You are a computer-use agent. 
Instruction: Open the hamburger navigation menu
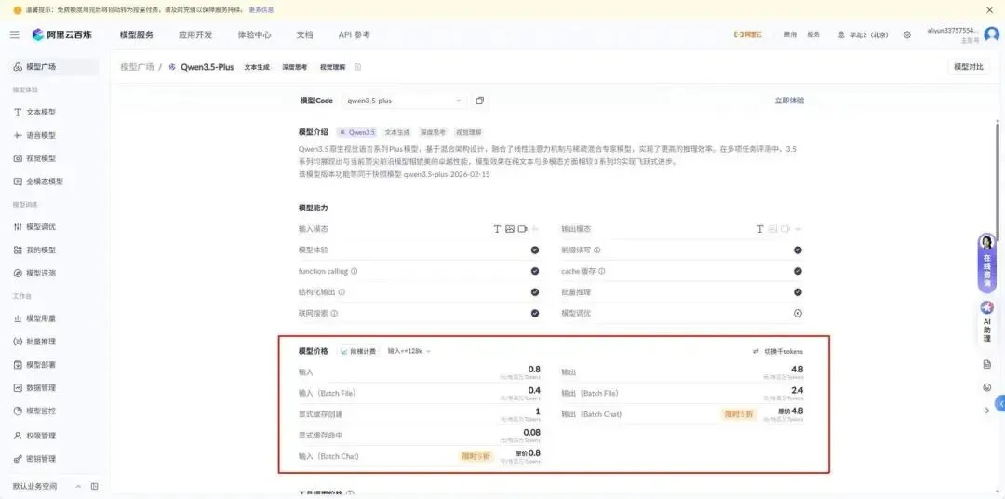15,34
